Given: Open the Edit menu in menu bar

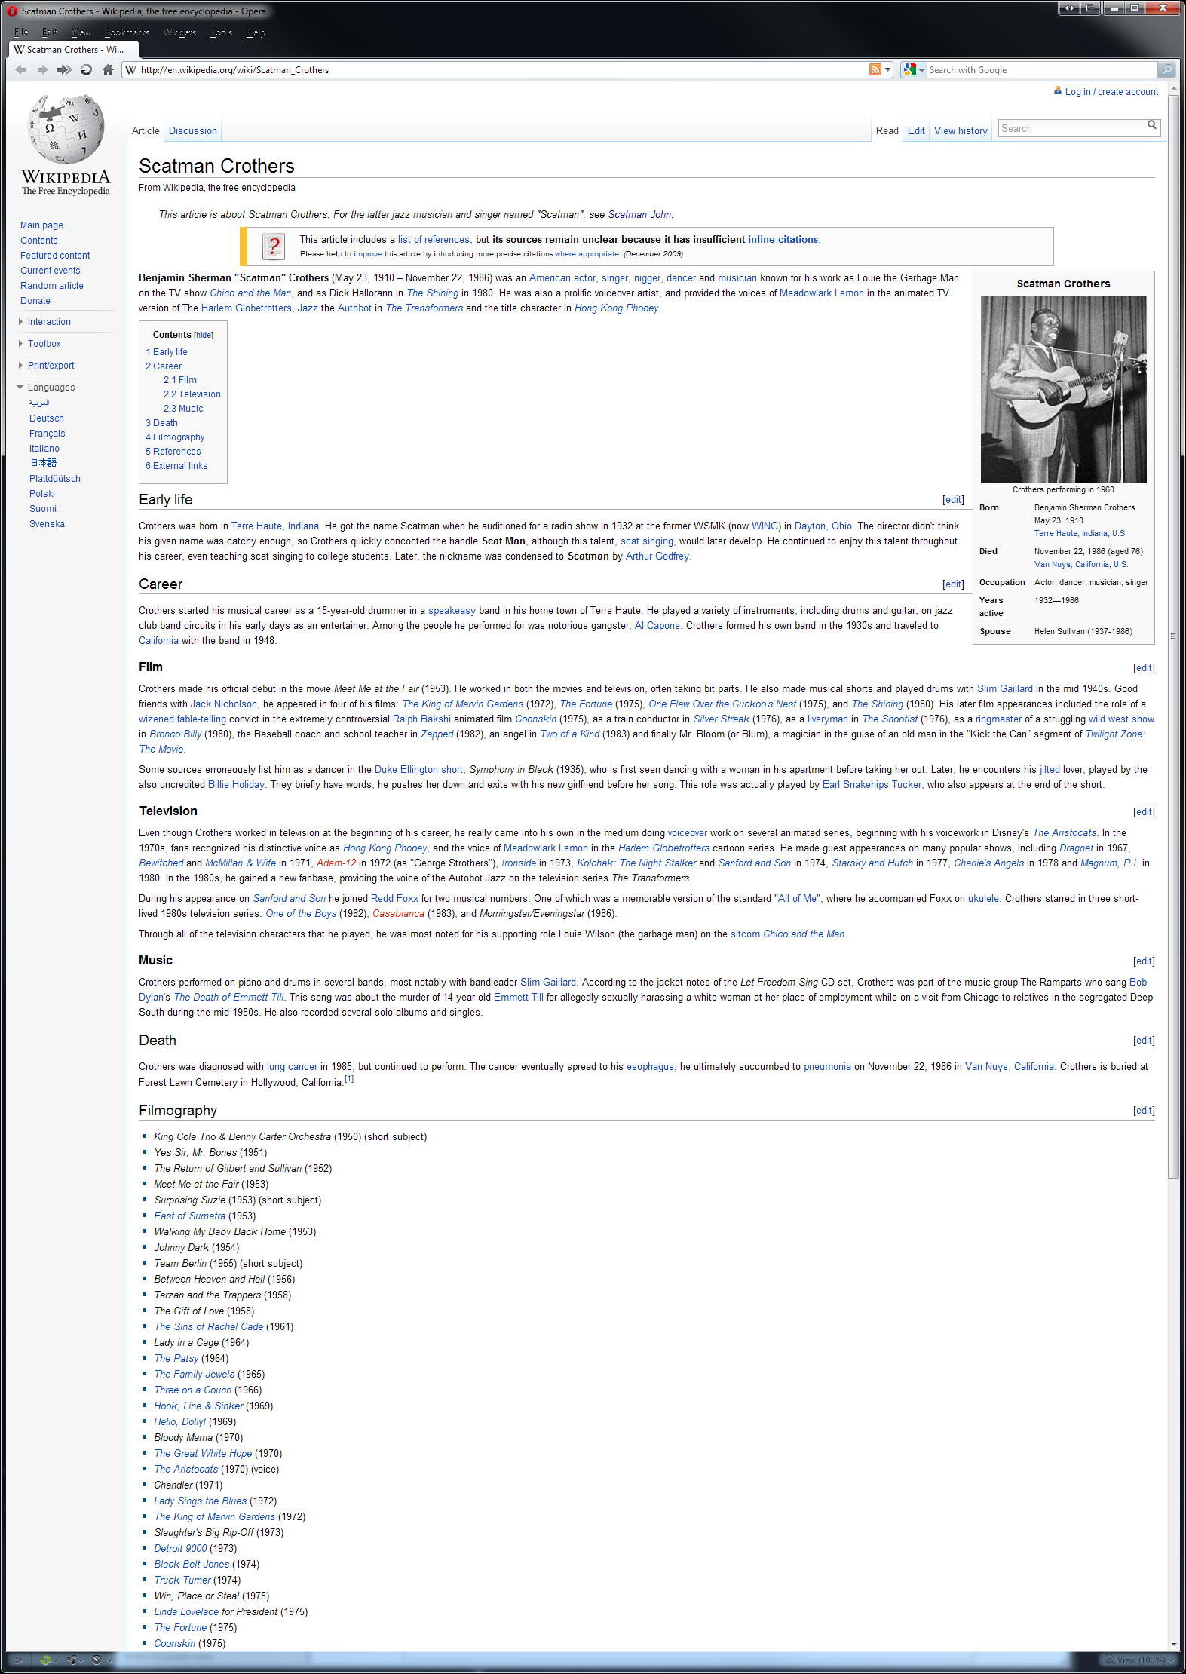Looking at the screenshot, I should (50, 32).
